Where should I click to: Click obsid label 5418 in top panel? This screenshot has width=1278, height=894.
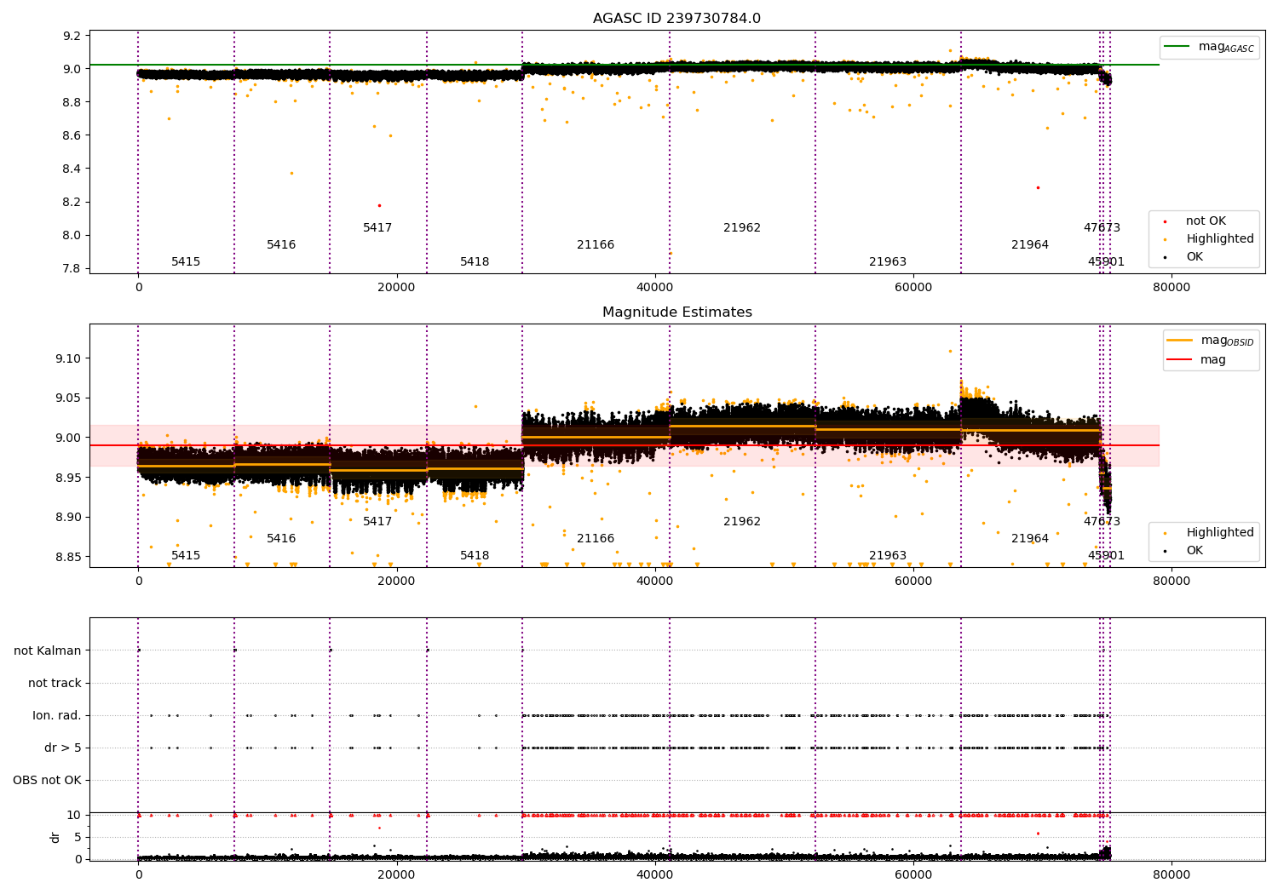point(475,262)
